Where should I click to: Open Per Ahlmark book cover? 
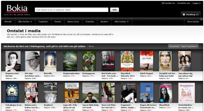tap(32, 61)
